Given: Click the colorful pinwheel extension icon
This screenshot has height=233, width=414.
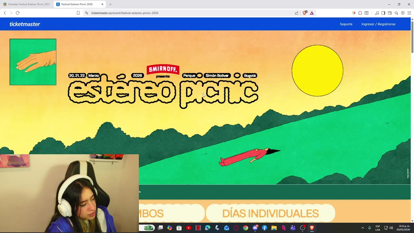Looking at the screenshot, I should (354, 13).
